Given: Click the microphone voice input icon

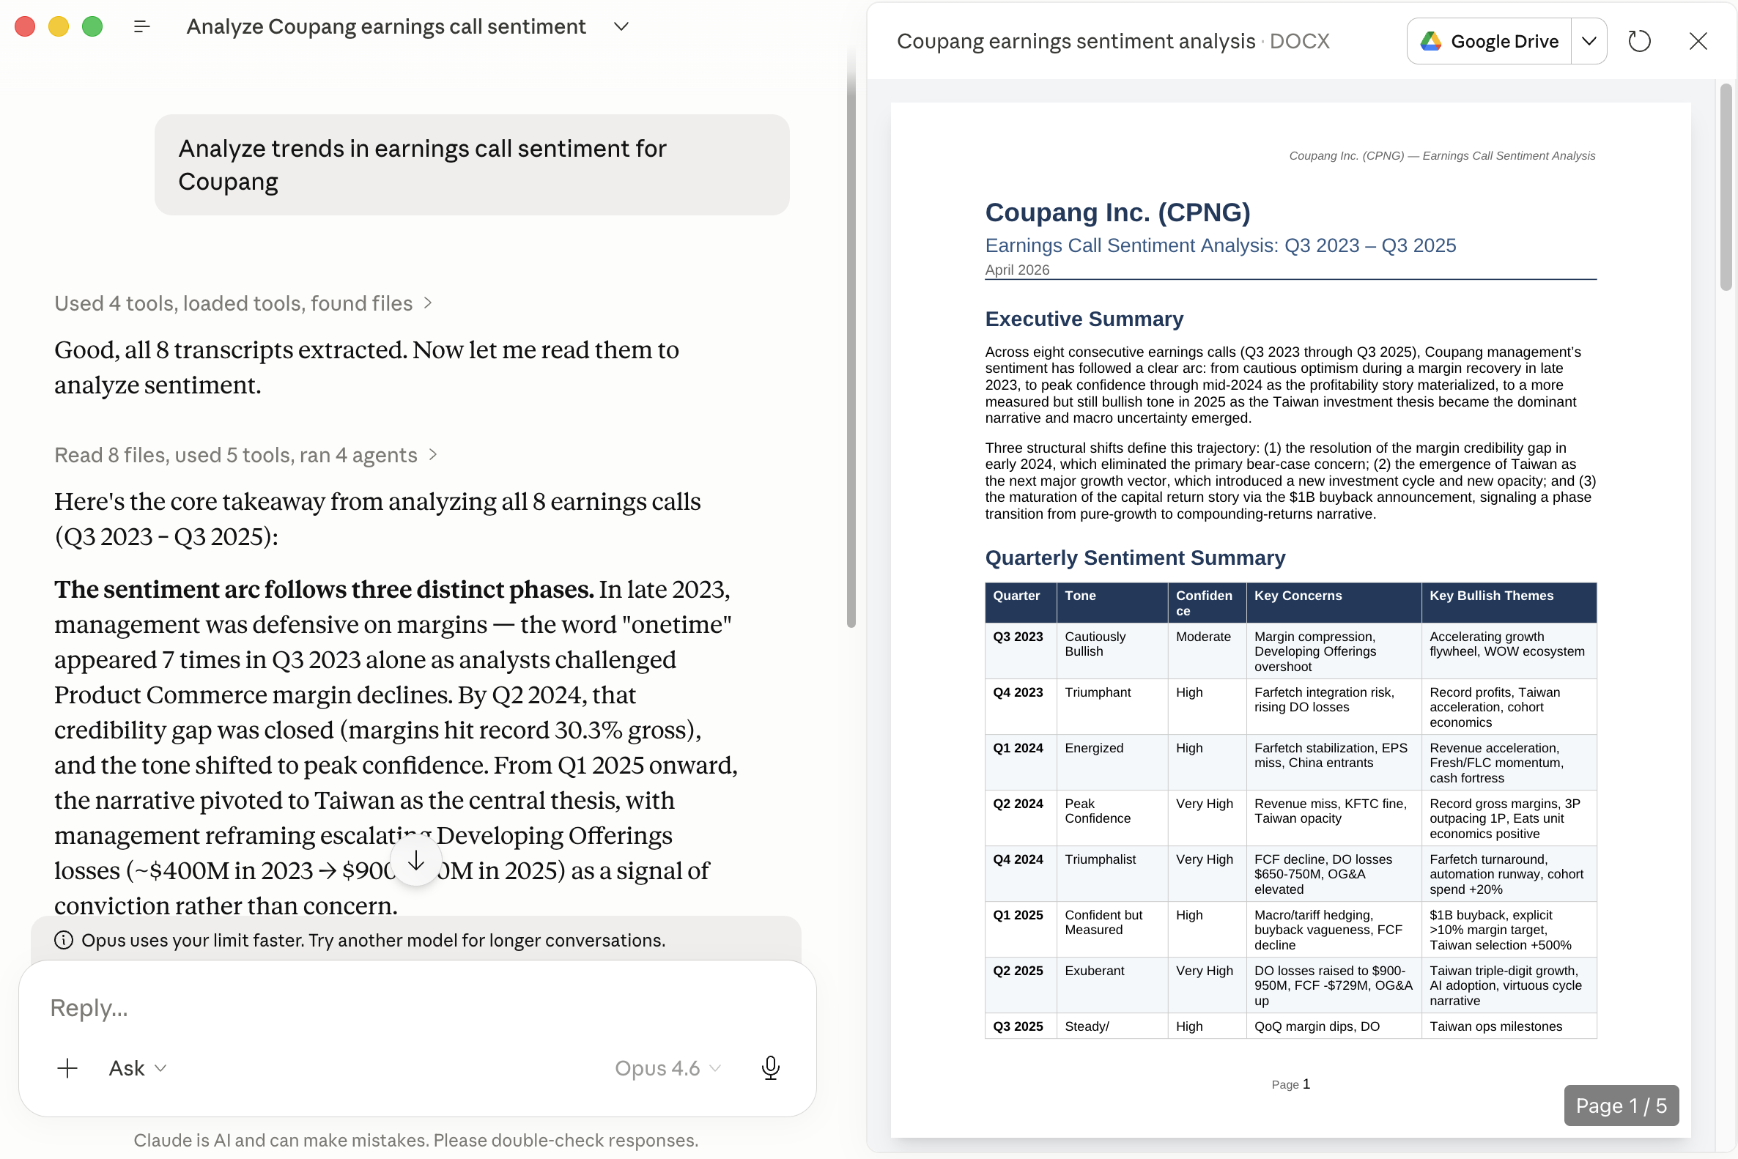Looking at the screenshot, I should tap(770, 1067).
